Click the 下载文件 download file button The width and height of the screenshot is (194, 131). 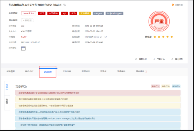coord(159,59)
